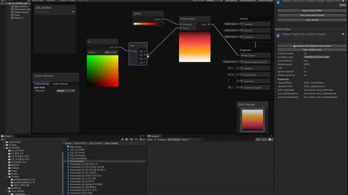Click Zero_Shader in the Project breadcrumb path
348x195 pixels.
point(96,143)
